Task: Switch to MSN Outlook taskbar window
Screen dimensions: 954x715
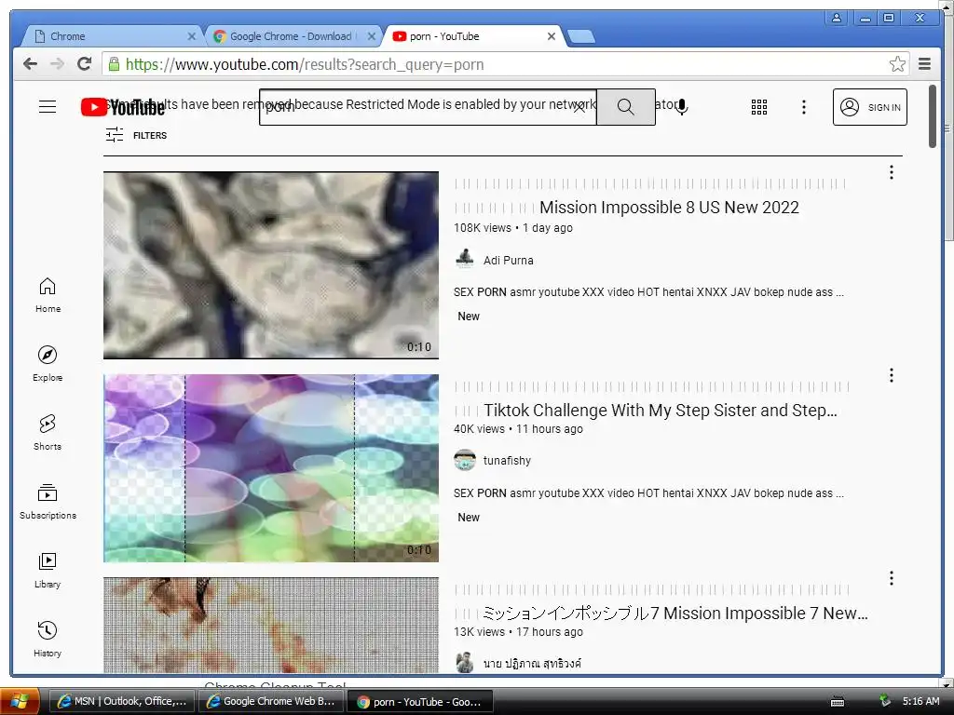Action: (122, 702)
